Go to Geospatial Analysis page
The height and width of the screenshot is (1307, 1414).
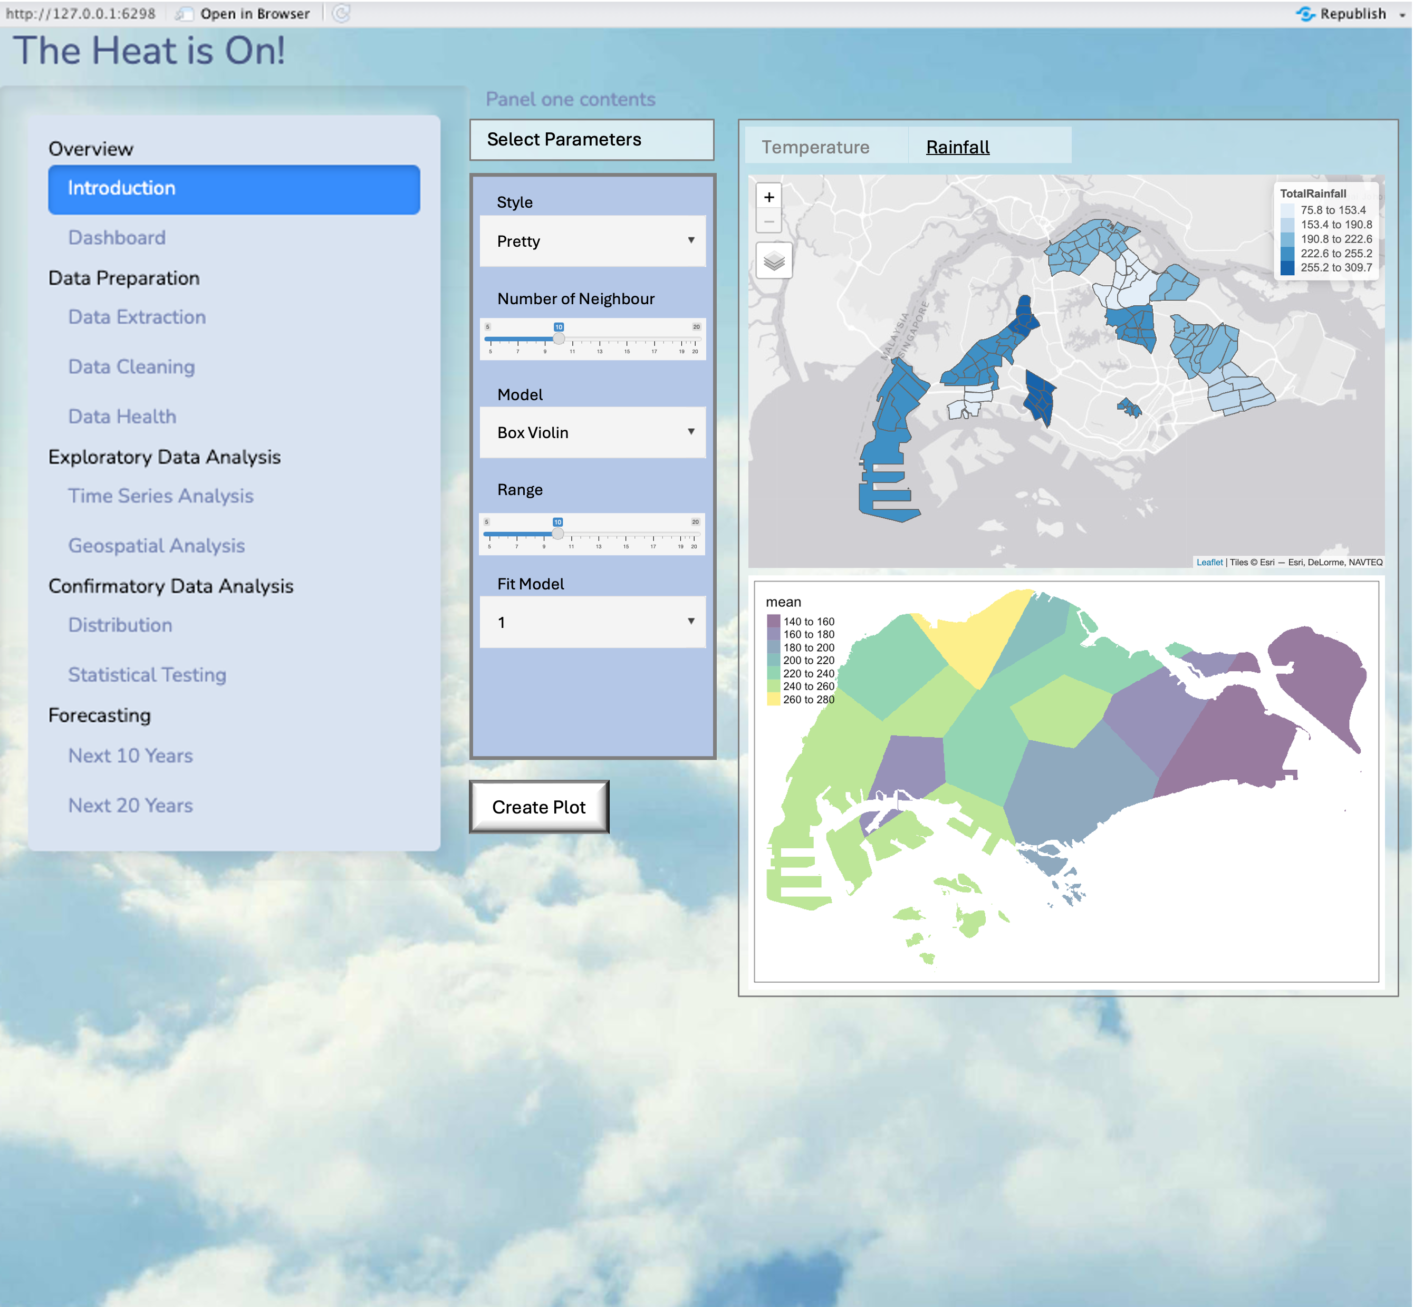point(156,545)
